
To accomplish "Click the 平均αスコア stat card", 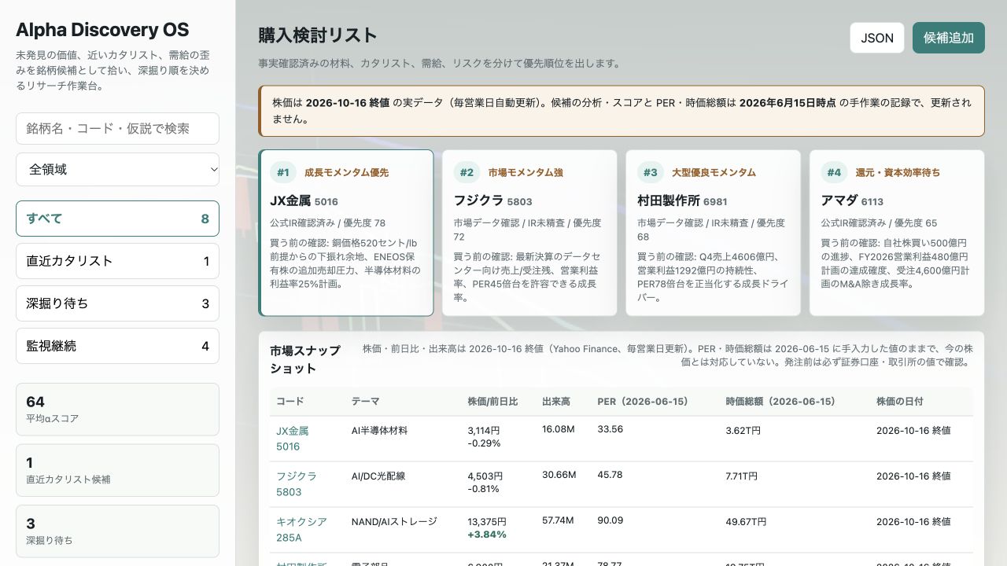I will [x=117, y=410].
